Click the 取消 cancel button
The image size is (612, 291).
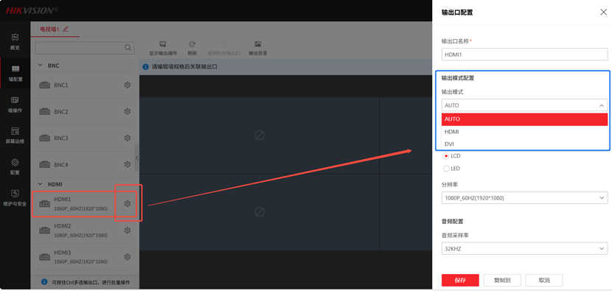point(544,280)
